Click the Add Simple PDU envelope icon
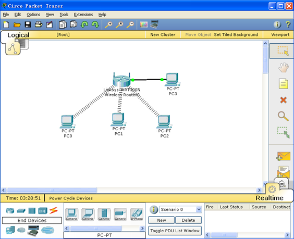The height and width of the screenshot is (239, 294). (283, 156)
